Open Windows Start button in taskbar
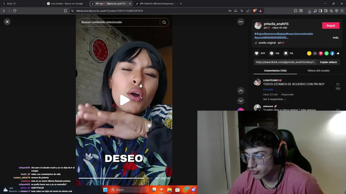 [105, 190]
